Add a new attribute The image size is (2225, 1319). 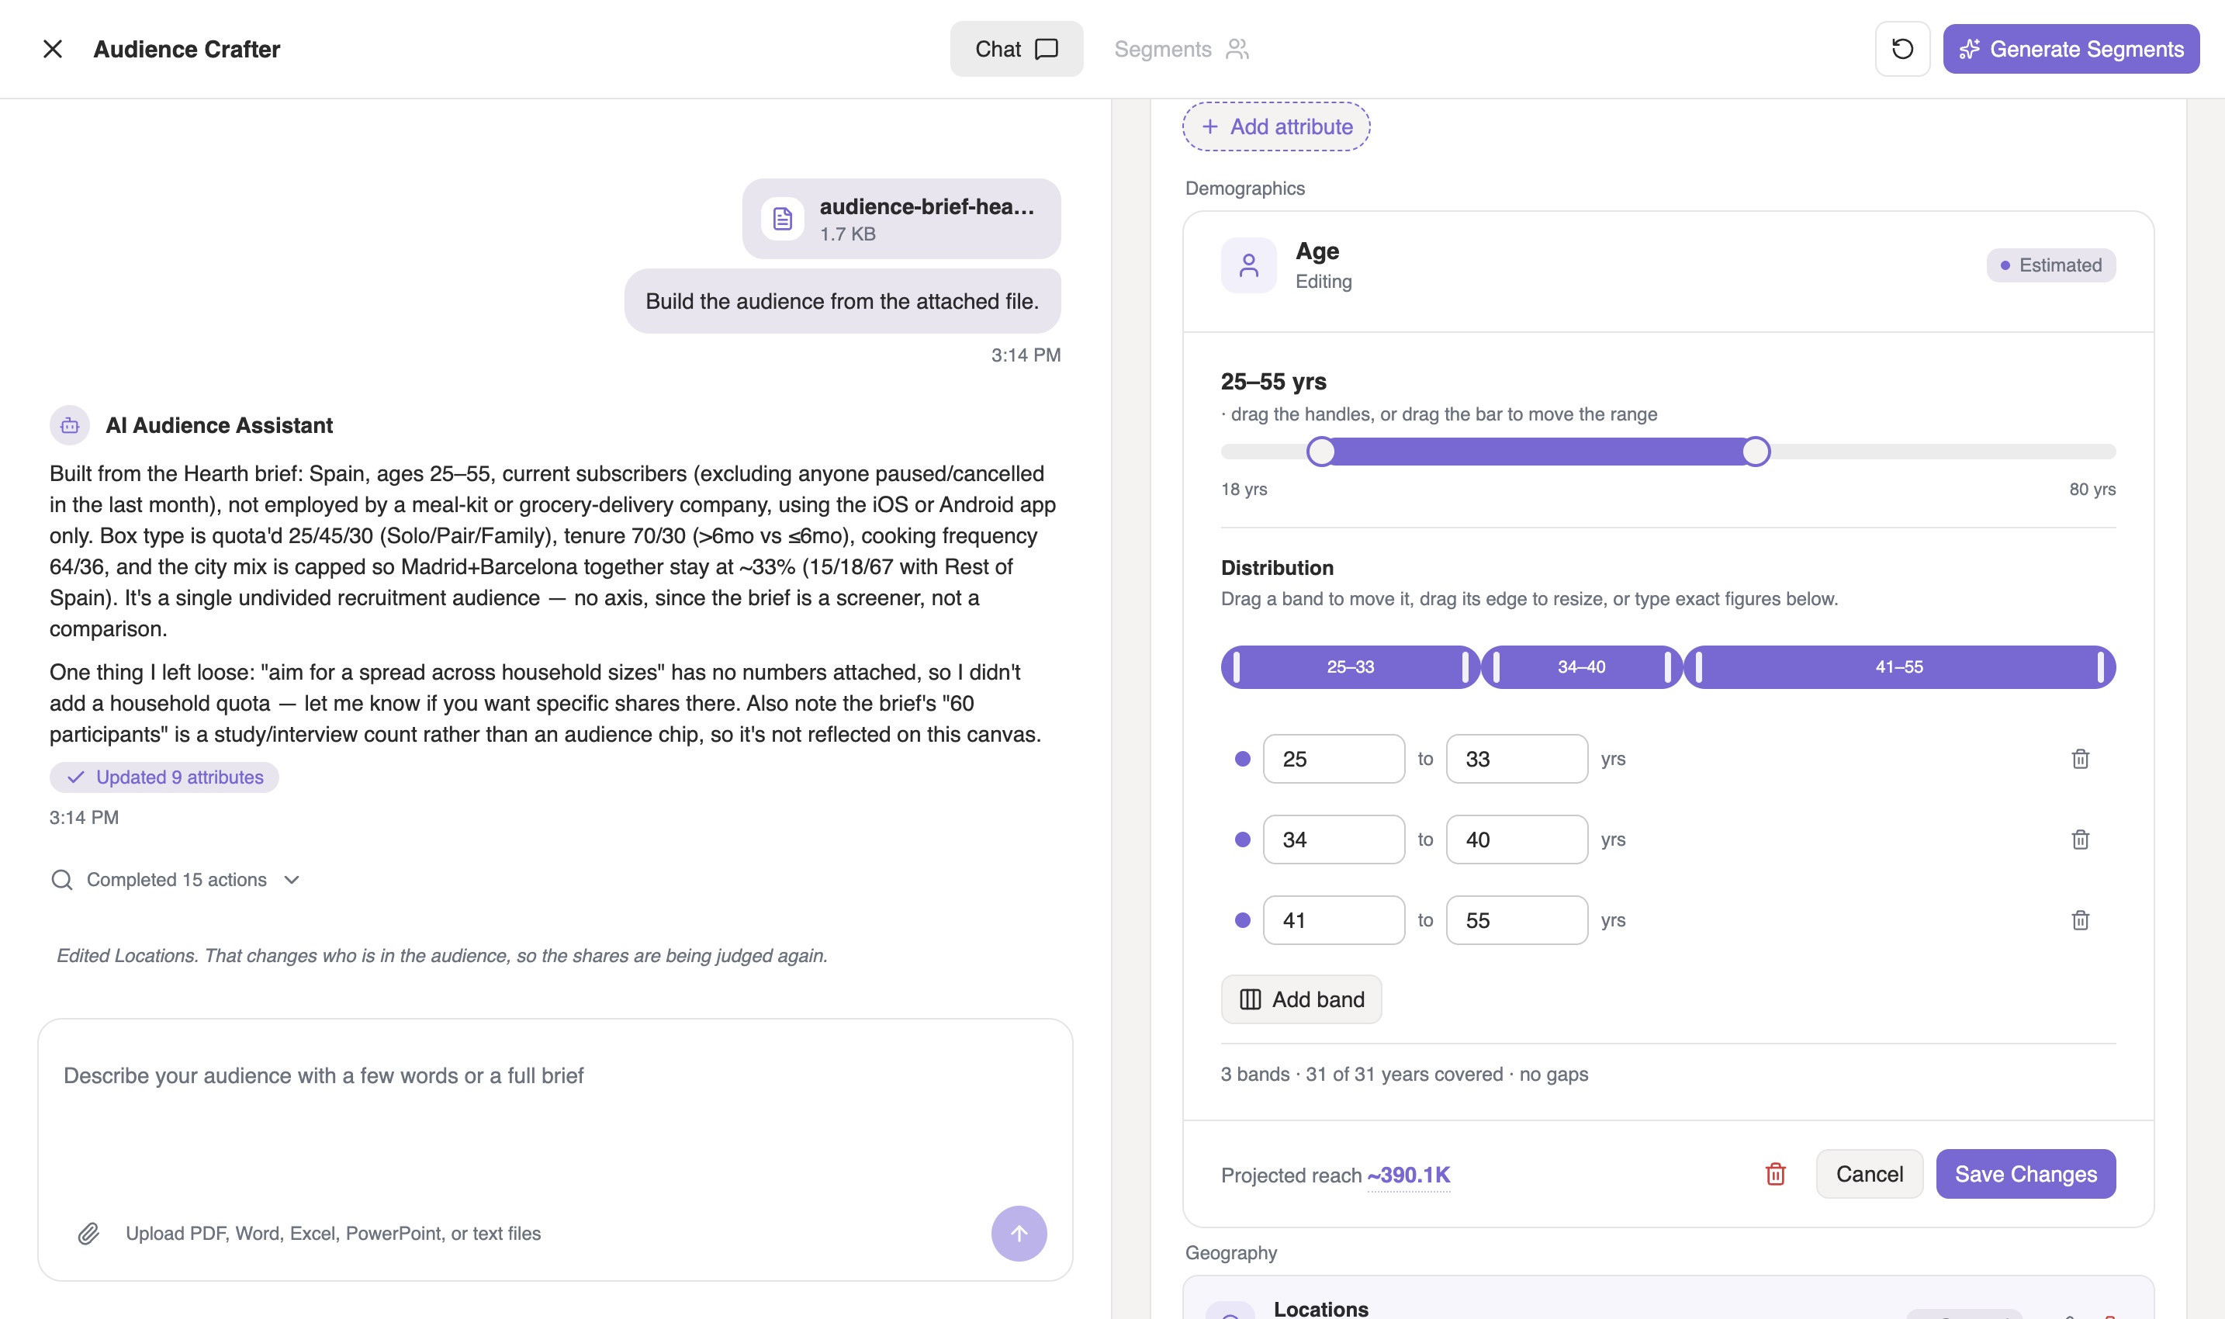(x=1276, y=126)
